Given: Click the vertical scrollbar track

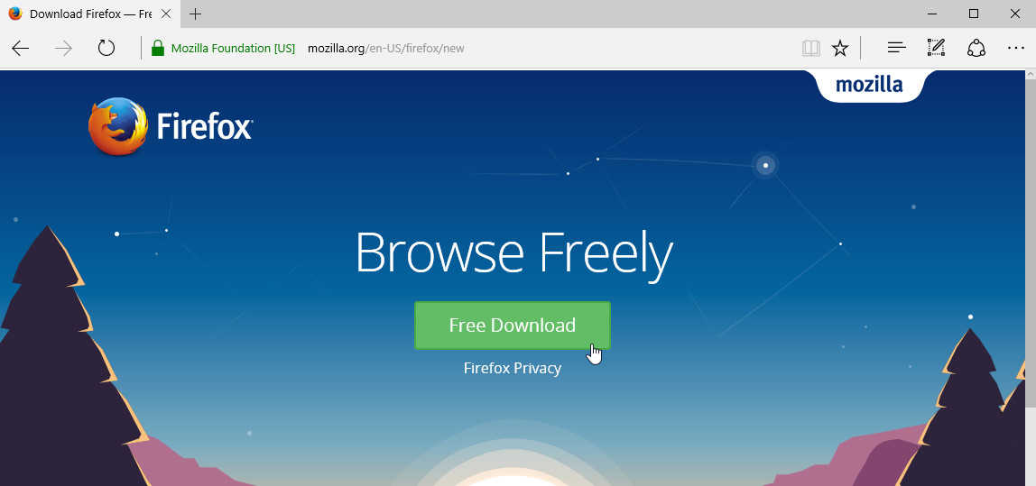Looking at the screenshot, I should tap(1030, 278).
